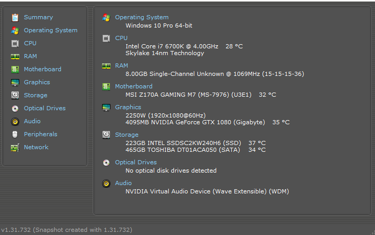The height and width of the screenshot is (235, 375).
Task: Open the Motherboard heading in summary panel
Action: (x=134, y=86)
